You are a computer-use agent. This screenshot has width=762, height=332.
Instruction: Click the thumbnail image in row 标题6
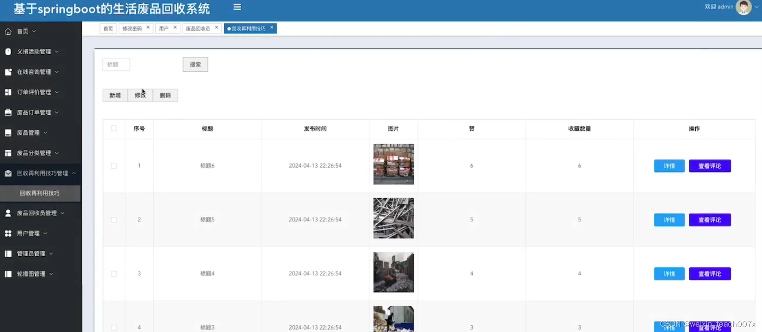(x=393, y=164)
